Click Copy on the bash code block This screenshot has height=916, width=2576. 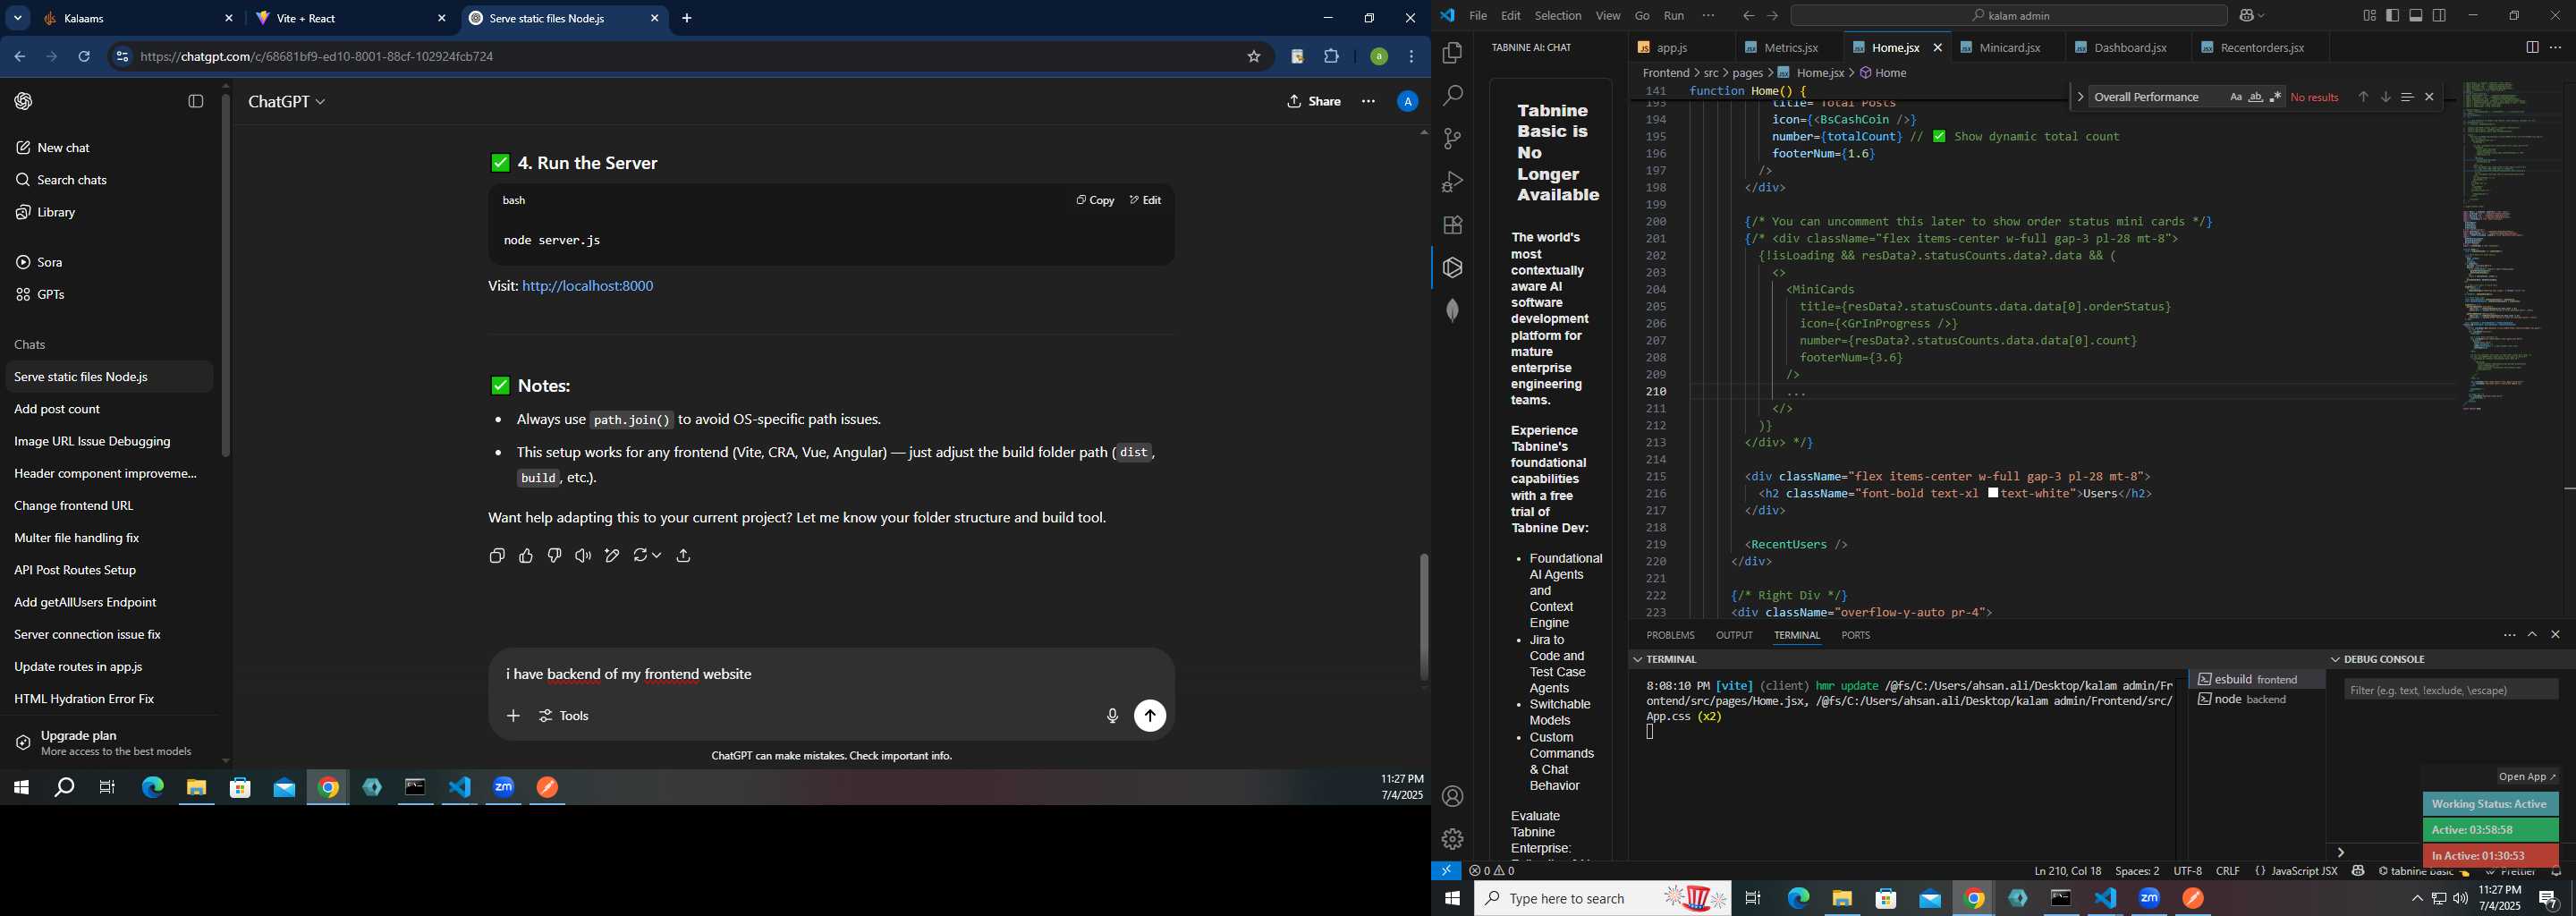click(x=1094, y=200)
